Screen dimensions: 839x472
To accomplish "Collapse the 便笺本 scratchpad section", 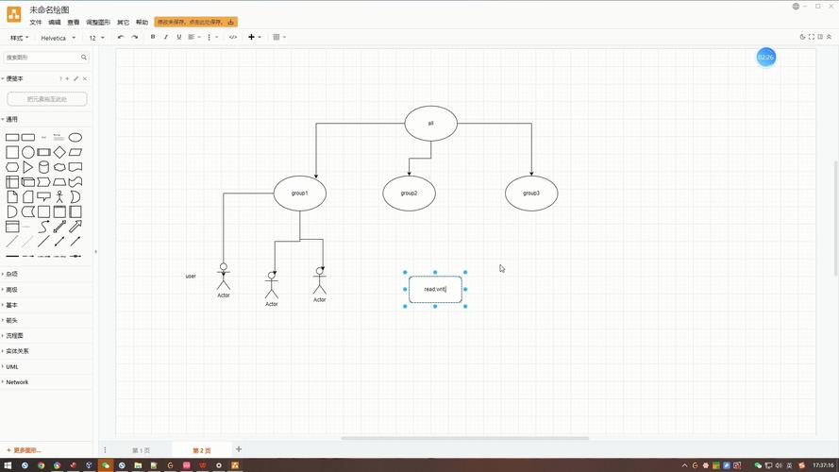I will (x=13, y=78).
